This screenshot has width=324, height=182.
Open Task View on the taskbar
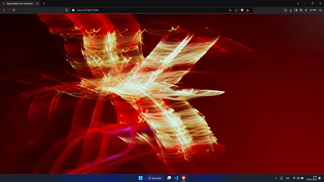[169, 178]
